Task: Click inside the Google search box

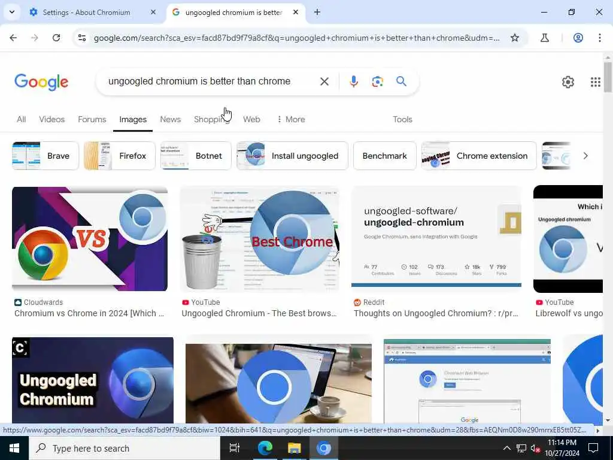Action: (199, 81)
